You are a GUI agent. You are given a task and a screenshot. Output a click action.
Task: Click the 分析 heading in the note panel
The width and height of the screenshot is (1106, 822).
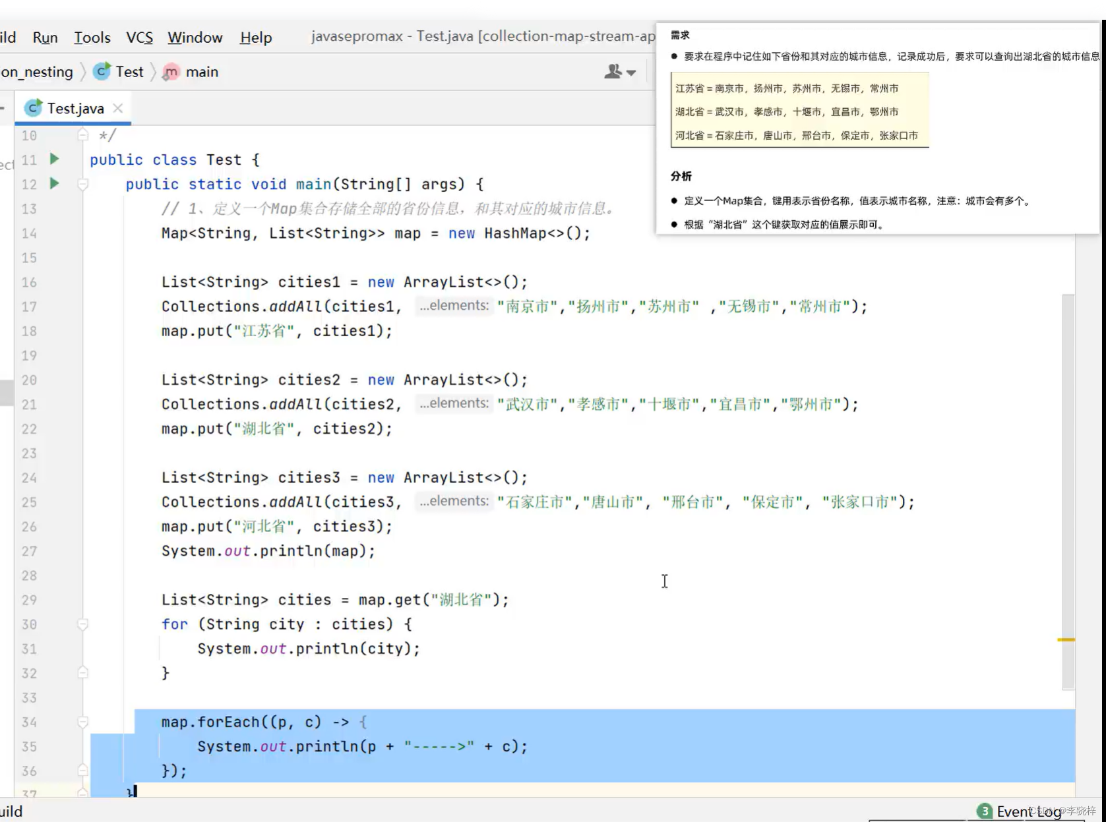pos(681,176)
